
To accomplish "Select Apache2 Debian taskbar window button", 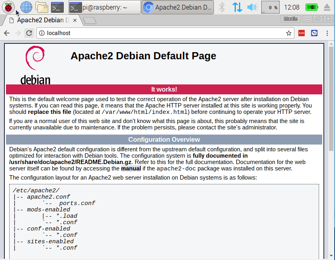I will point(178,7).
